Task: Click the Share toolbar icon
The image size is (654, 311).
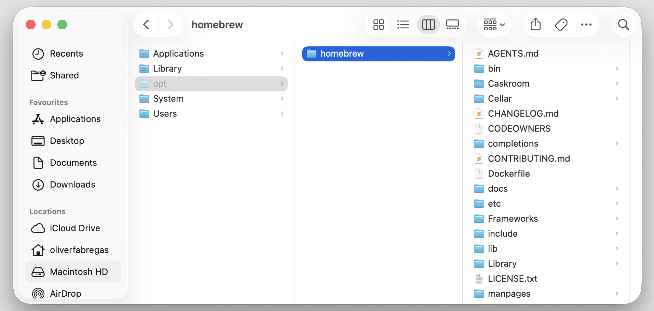Action: click(536, 25)
